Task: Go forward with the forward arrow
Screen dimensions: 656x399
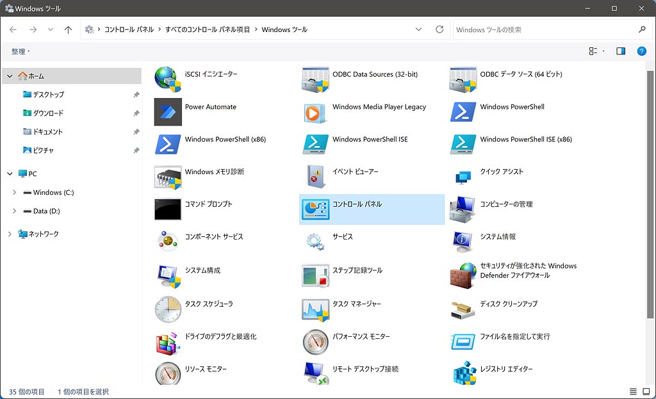Action: tap(33, 29)
